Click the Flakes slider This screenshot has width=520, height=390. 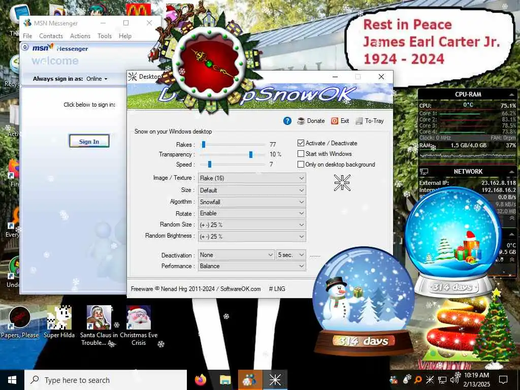233,145
